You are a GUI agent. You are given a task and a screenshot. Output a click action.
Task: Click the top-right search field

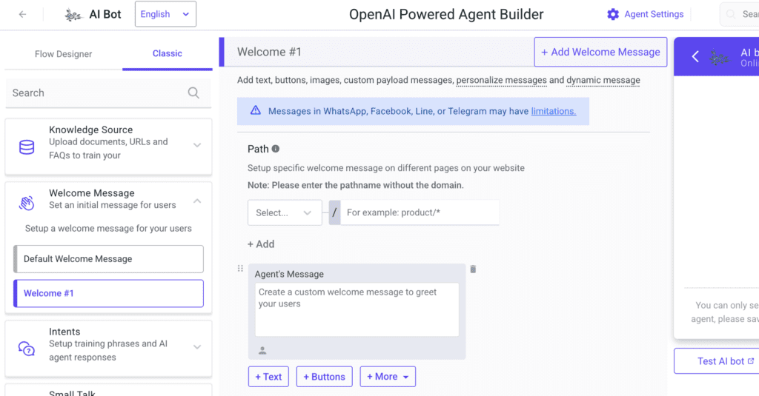pos(740,15)
